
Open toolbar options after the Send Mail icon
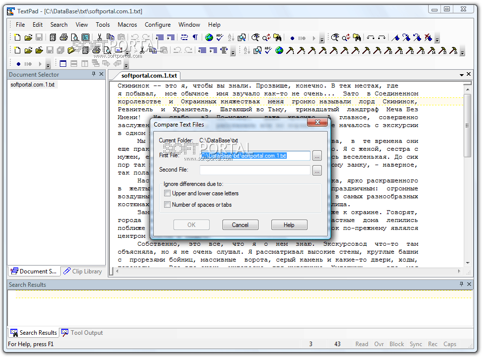click(x=128, y=51)
